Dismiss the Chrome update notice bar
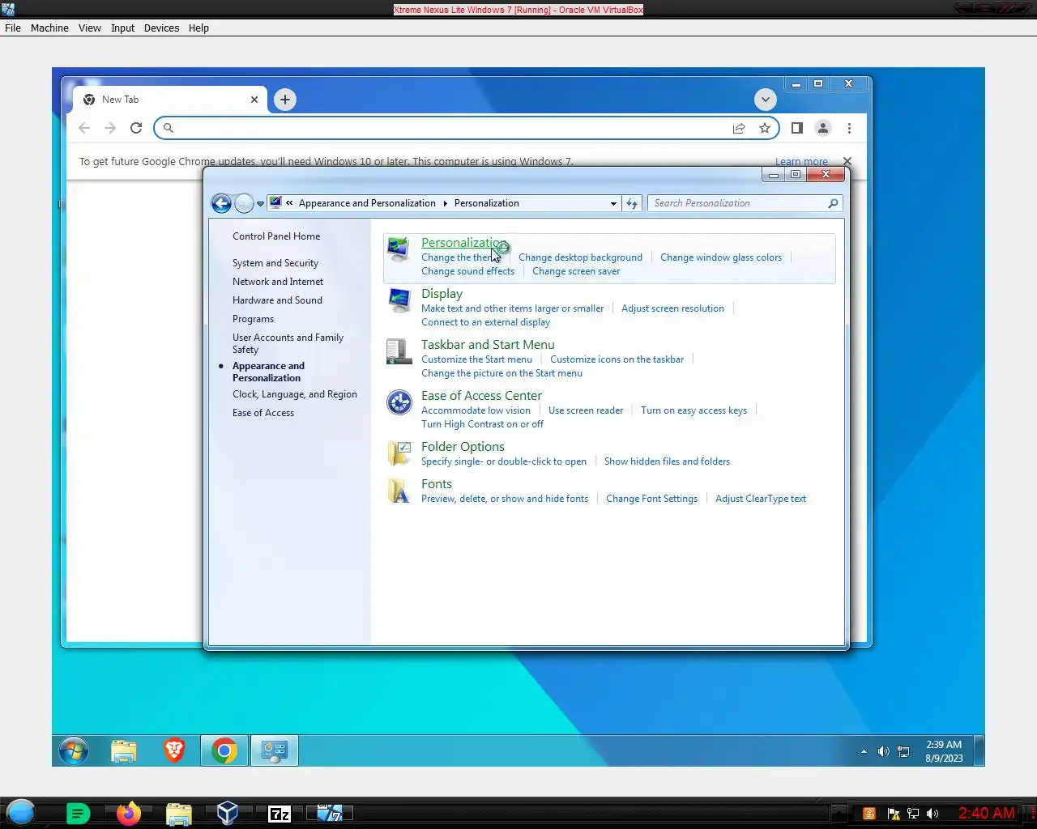 [847, 161]
